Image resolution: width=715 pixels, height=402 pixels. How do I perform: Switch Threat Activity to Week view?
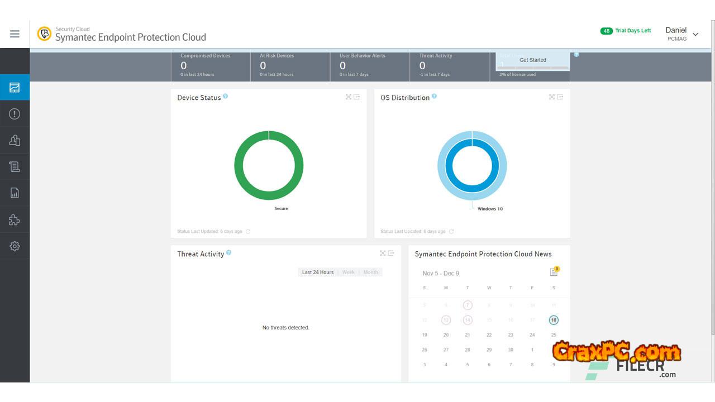tap(349, 272)
